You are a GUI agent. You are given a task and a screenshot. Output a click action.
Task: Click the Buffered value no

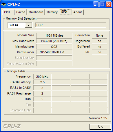tap(99, 47)
